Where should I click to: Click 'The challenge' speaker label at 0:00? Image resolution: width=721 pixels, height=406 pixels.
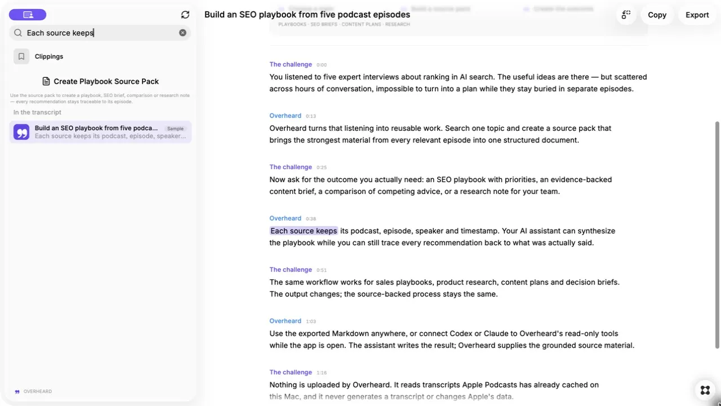[x=291, y=64]
